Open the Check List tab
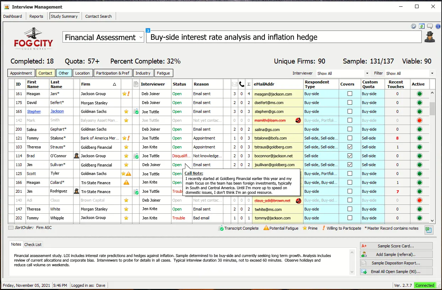Viewport: 442px width, 290px height. pos(33,244)
